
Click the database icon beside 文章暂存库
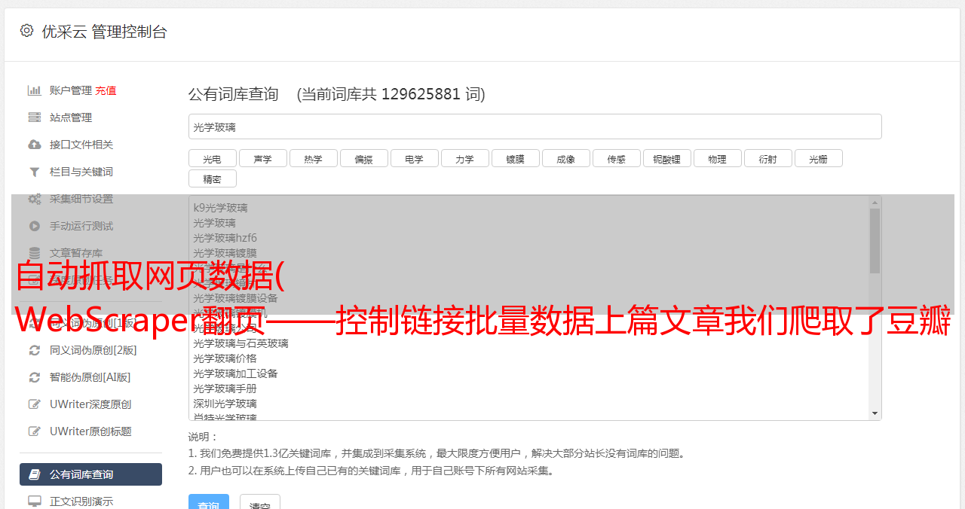pyautogui.click(x=35, y=253)
